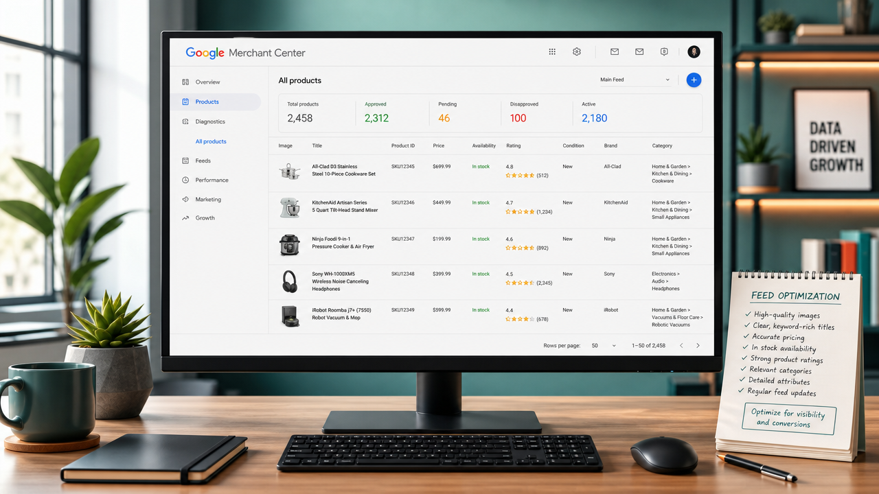Open the KitchenAid stand mixer thumbnail

pos(289,208)
